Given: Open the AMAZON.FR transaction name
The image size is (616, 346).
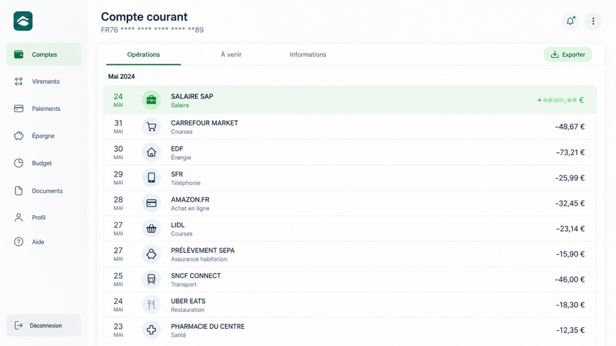Looking at the screenshot, I should (x=189, y=199).
